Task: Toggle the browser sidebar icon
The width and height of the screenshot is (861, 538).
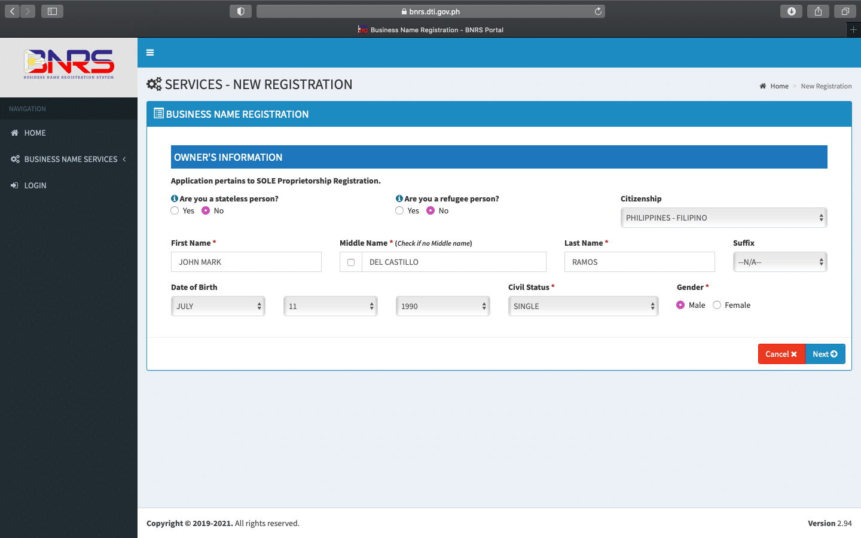Action: tap(52, 11)
